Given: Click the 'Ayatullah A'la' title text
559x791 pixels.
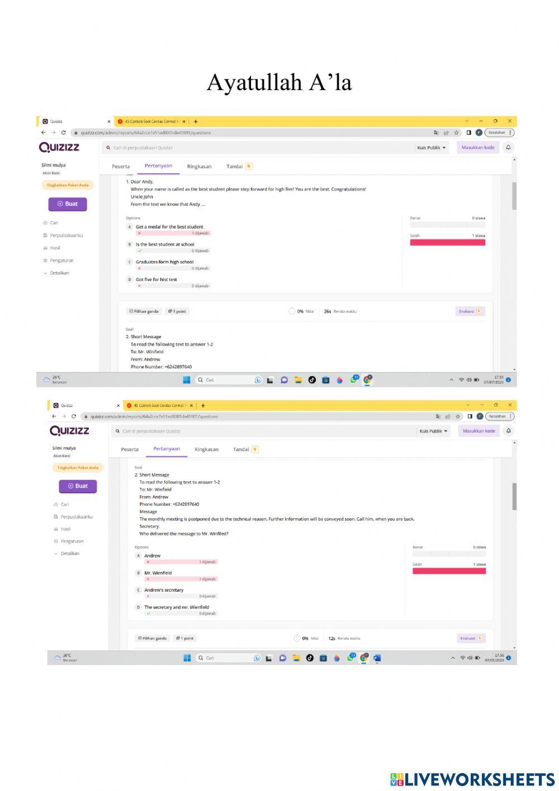Looking at the screenshot, I should (279, 83).
